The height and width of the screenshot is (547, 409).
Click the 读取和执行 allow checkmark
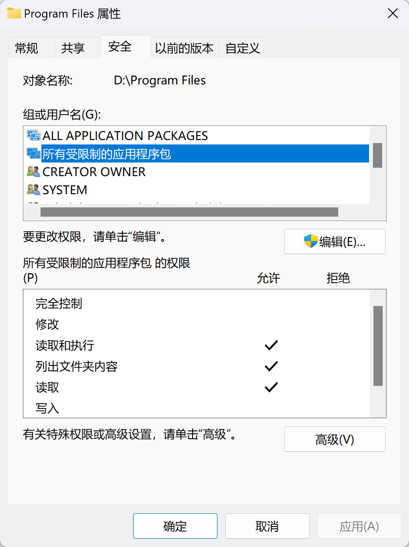pyautogui.click(x=271, y=345)
